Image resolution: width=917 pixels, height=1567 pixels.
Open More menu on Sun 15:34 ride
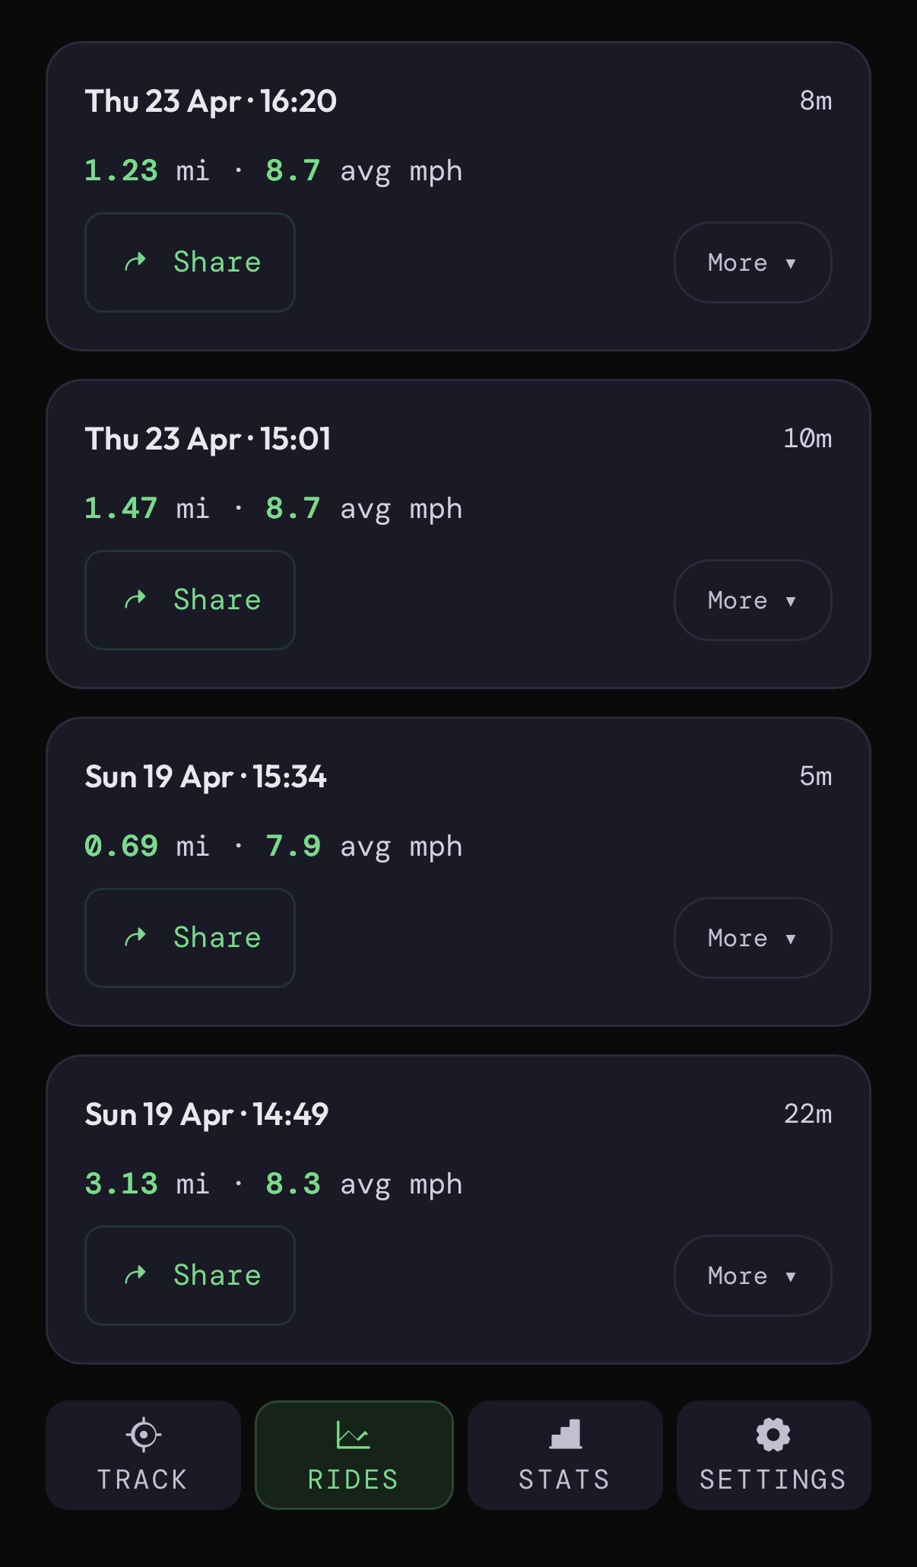point(752,938)
